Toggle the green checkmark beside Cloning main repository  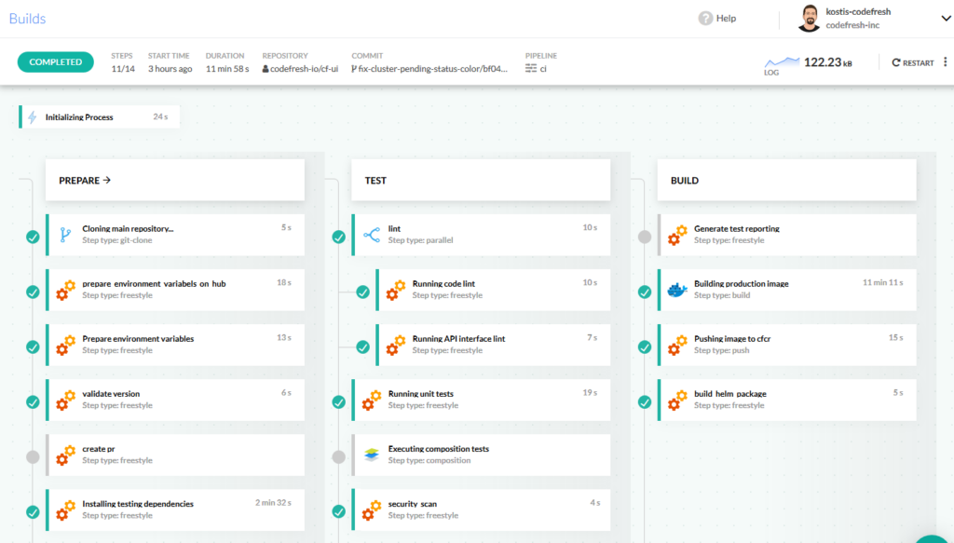[33, 236]
